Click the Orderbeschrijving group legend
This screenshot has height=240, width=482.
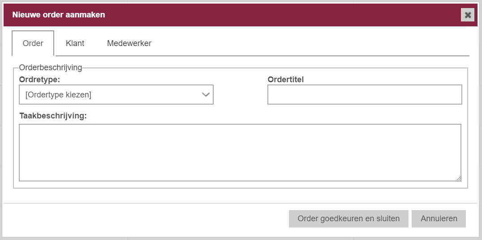point(51,67)
